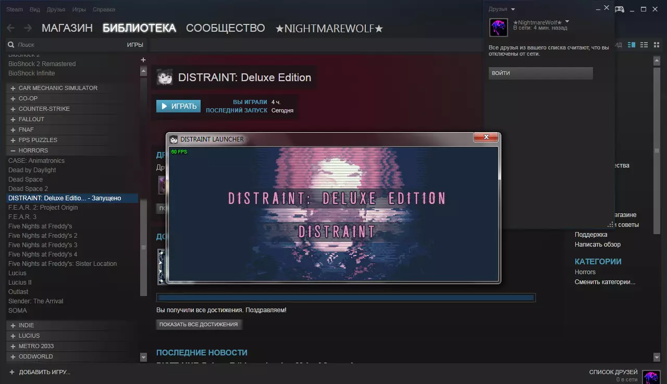Click the forward navigation arrow
This screenshot has height=384, width=667.
(x=28, y=28)
